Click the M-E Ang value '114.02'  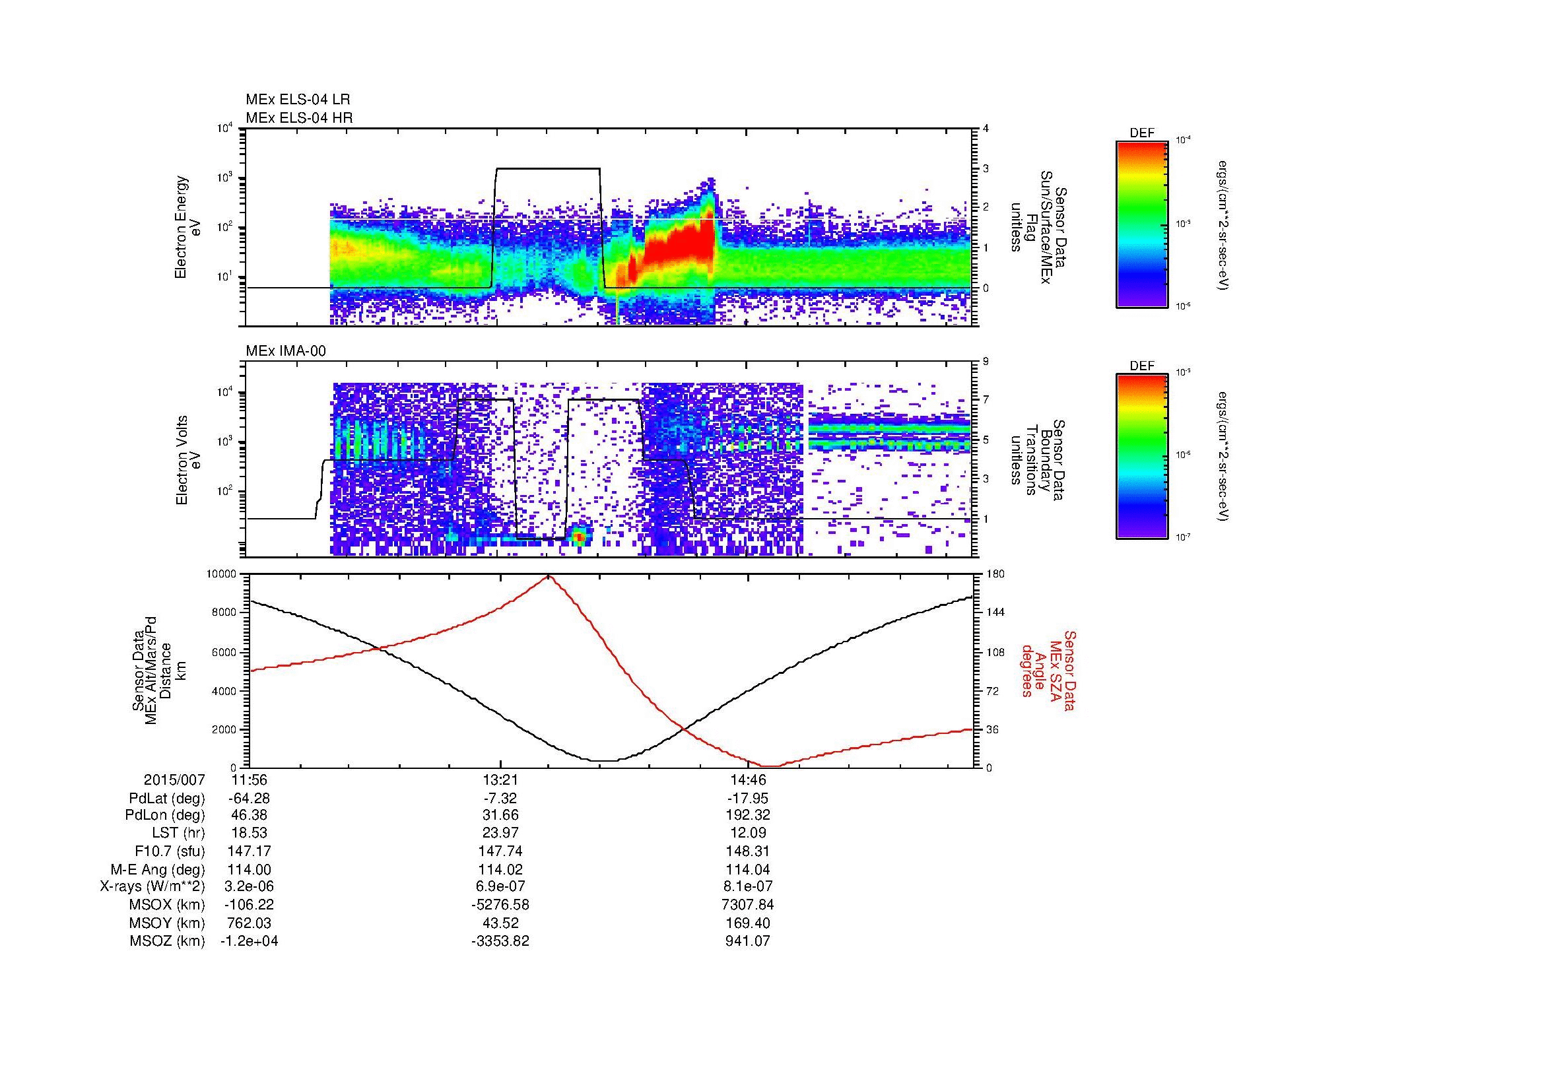[x=500, y=869]
